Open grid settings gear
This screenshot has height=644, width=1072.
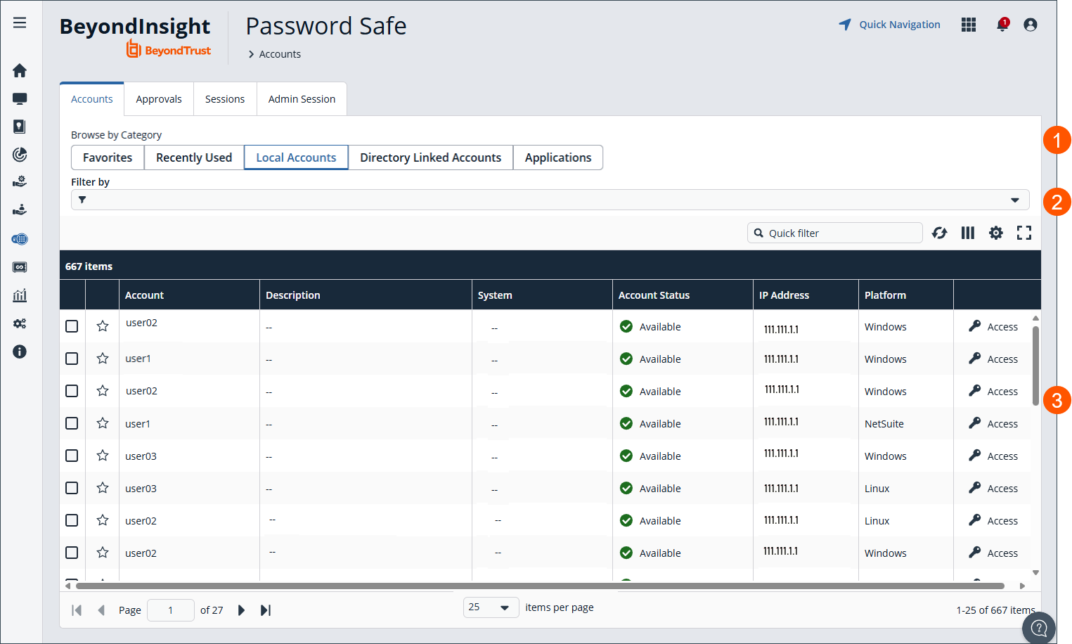pos(996,233)
